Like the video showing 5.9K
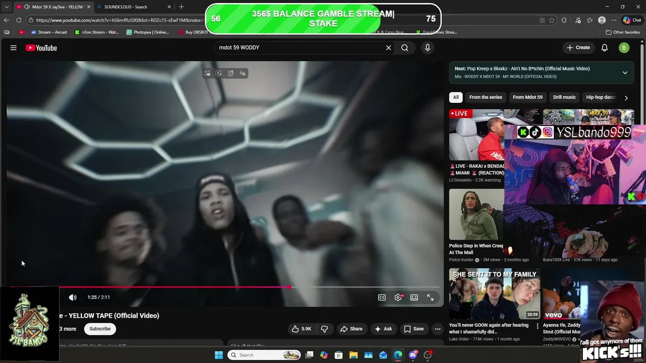The image size is (646, 363). click(301, 329)
